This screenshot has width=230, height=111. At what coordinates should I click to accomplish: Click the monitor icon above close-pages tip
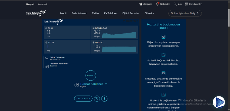click(163, 37)
